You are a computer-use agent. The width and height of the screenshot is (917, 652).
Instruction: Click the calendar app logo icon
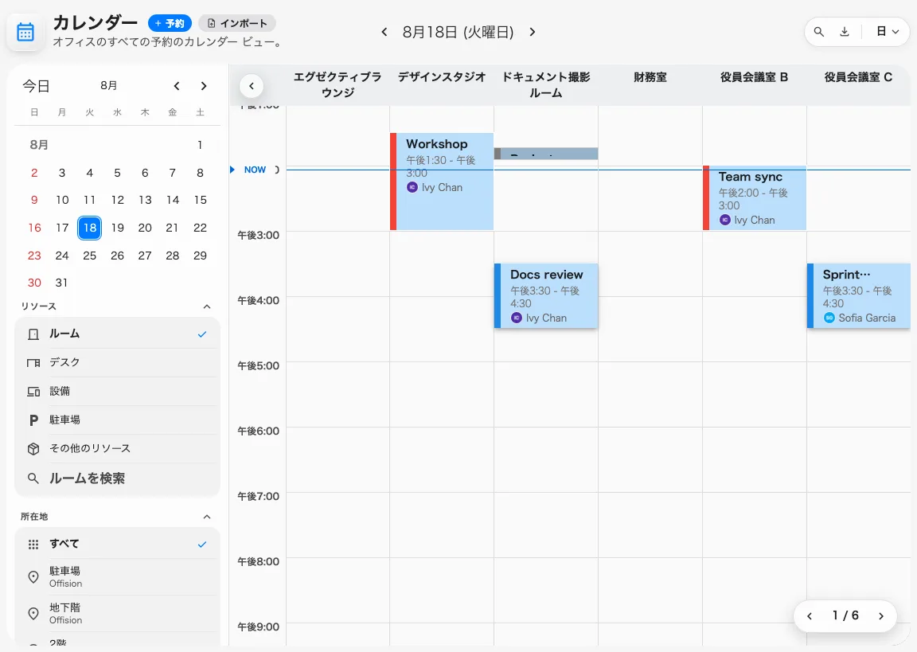25,32
